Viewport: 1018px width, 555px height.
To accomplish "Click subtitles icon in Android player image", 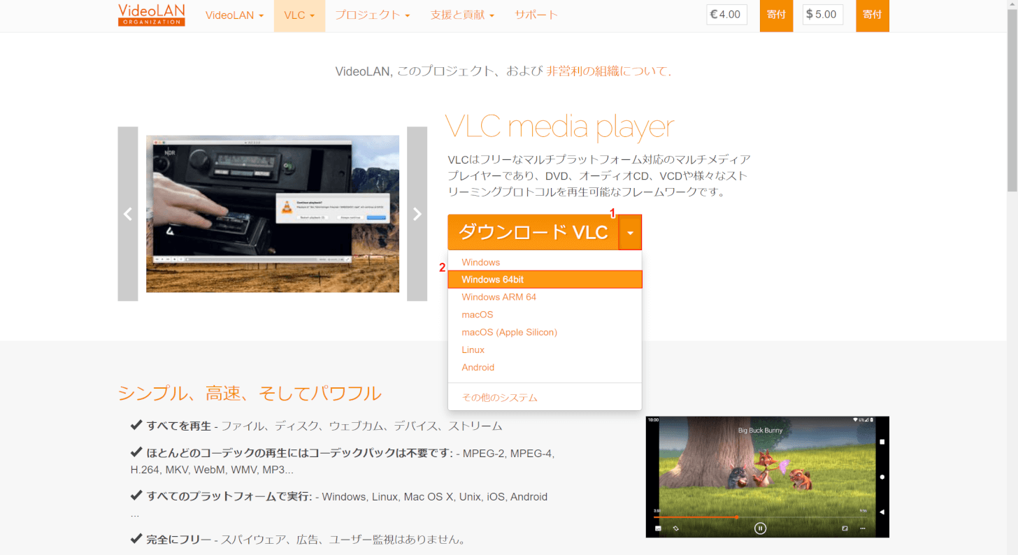I will (x=658, y=528).
